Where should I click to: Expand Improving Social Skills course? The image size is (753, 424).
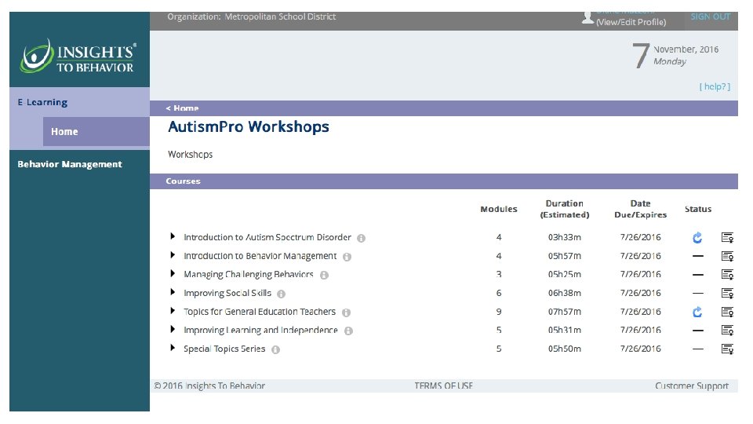point(173,292)
